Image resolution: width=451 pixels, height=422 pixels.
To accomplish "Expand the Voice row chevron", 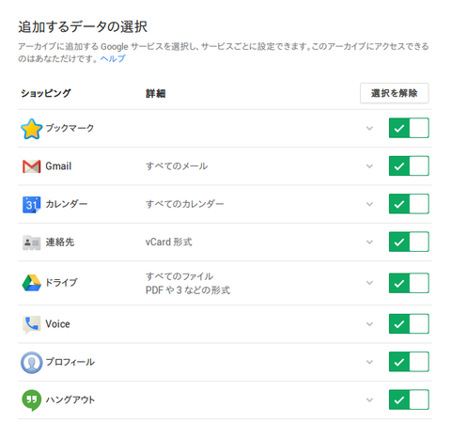I will pos(369,324).
